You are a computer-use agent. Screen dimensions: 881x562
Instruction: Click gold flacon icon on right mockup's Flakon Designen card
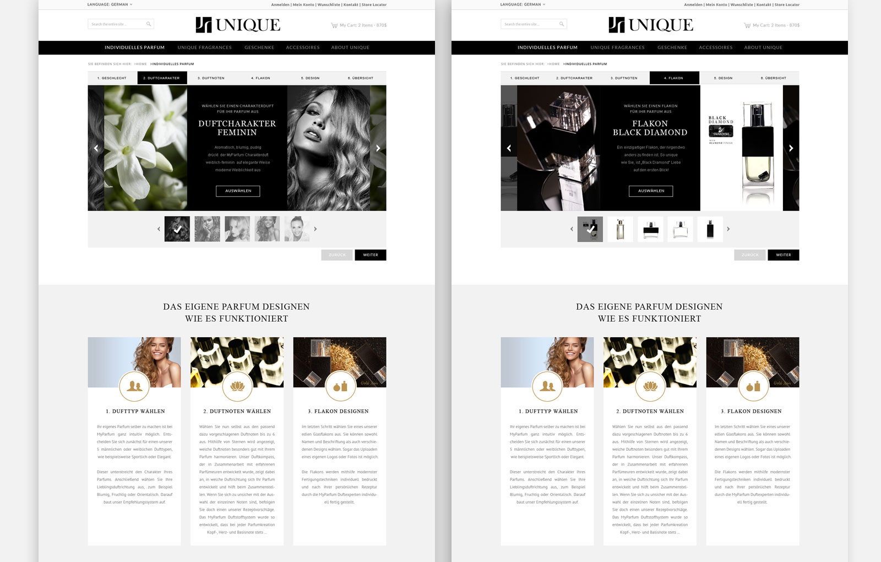753,387
